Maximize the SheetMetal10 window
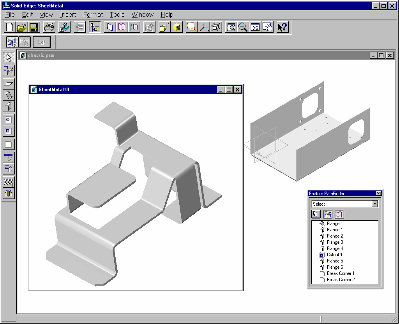Screen dimensions: 399x324 click(229, 90)
